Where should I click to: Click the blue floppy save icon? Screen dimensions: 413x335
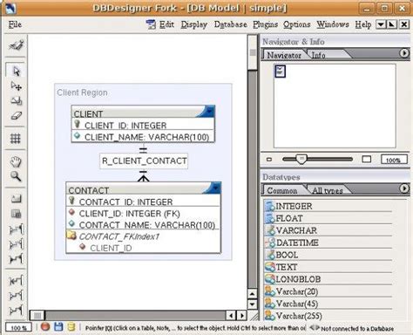pyautogui.click(x=58, y=327)
